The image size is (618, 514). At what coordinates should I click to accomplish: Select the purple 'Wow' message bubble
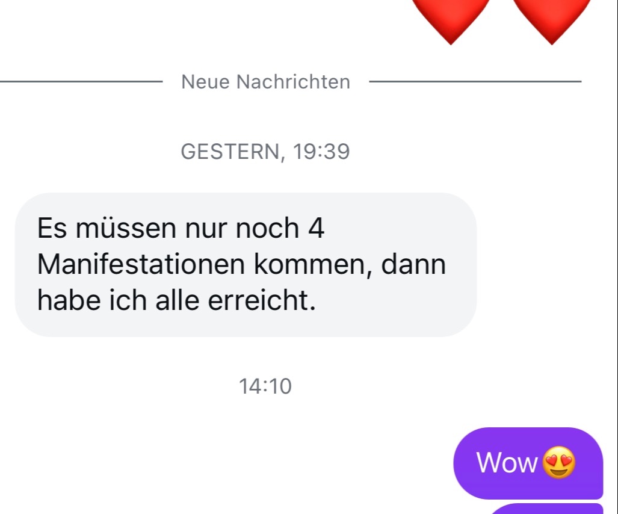pos(528,463)
